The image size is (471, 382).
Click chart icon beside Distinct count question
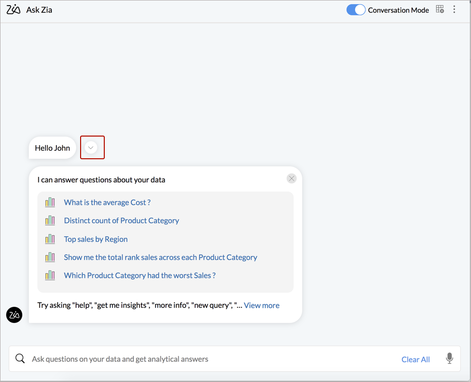[50, 221]
